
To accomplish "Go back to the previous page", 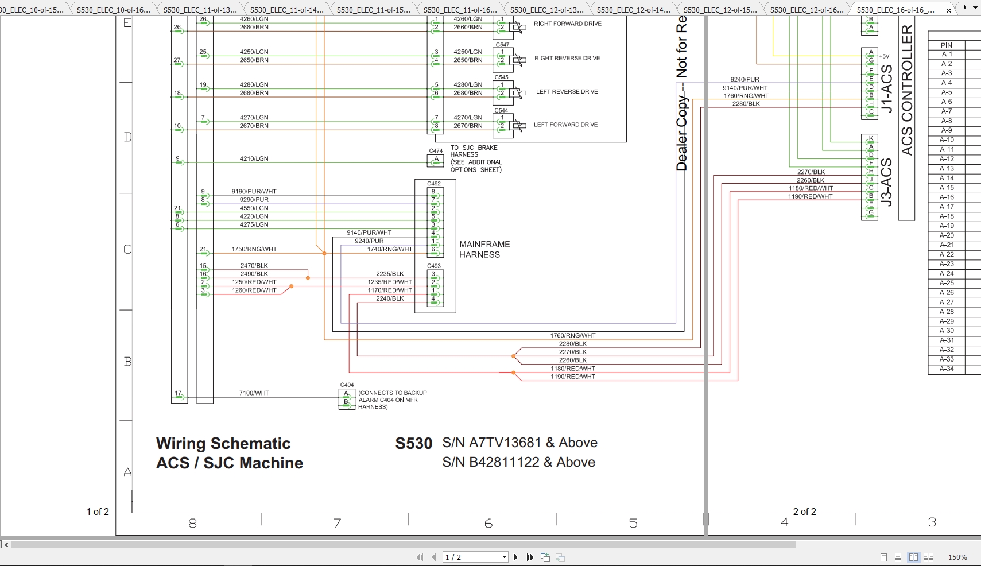I will pos(433,557).
